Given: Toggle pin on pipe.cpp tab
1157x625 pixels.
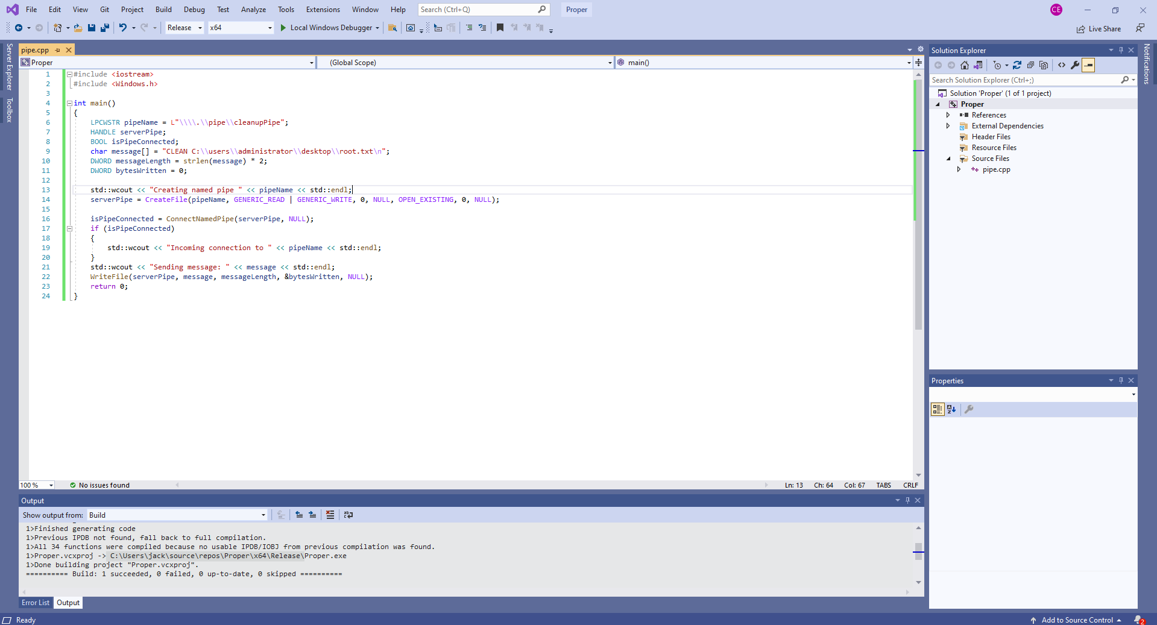Looking at the screenshot, I should click(x=58, y=50).
